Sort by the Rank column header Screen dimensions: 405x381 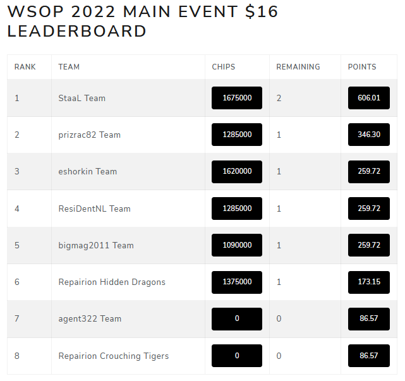(x=25, y=67)
